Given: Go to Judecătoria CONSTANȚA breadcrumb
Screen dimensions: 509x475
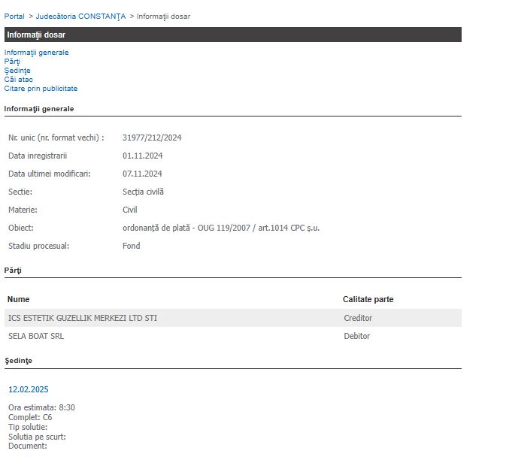Looking at the screenshot, I should tap(80, 16).
